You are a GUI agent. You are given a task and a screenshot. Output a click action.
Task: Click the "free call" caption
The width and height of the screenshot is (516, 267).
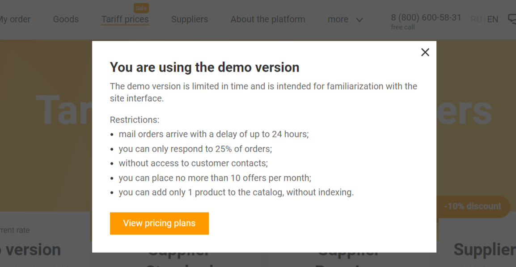coord(402,27)
